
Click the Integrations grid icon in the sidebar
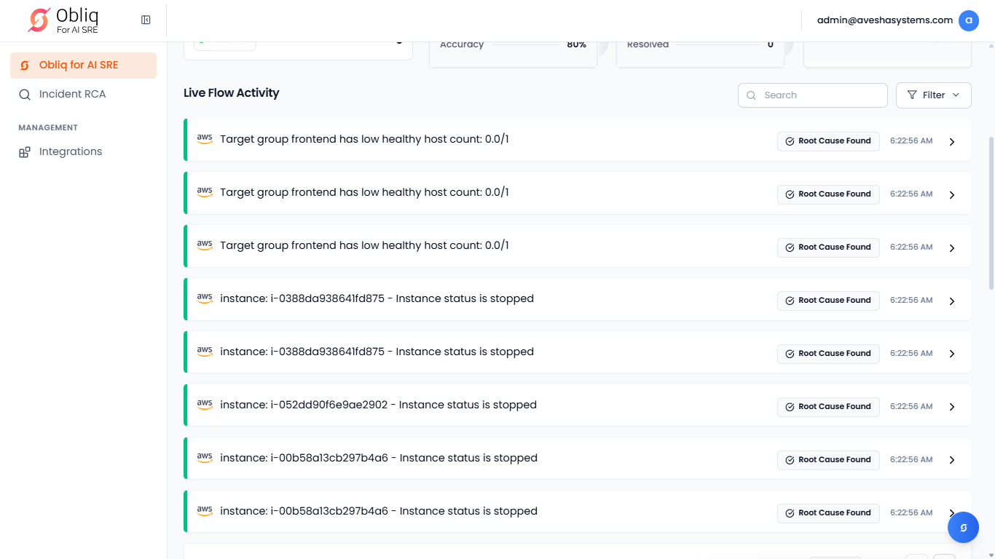tap(25, 152)
